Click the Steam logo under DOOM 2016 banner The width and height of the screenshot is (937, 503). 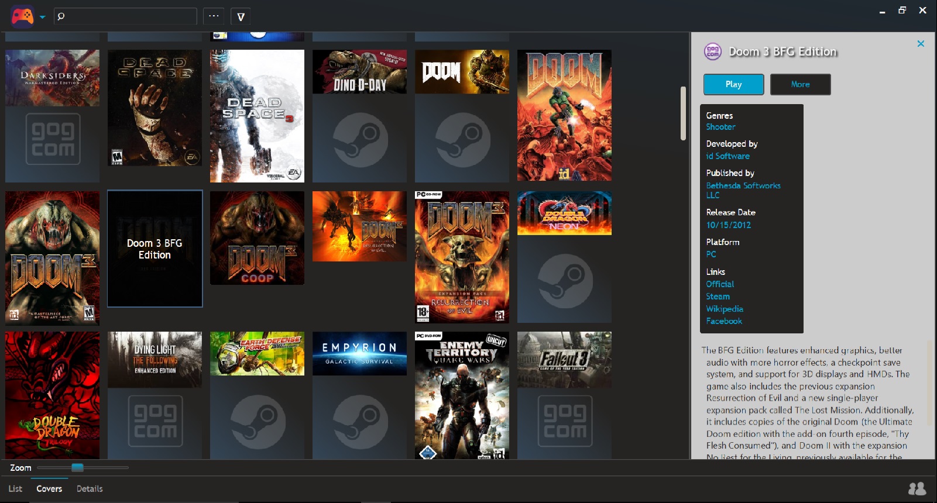click(x=463, y=140)
